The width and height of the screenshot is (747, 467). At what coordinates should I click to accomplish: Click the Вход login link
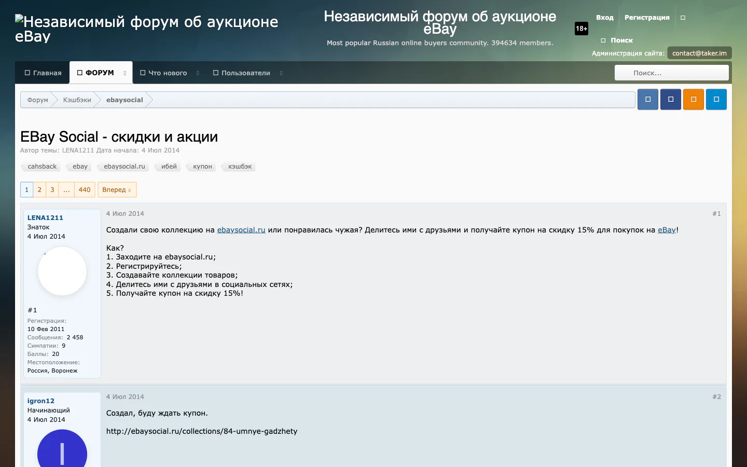(x=605, y=18)
